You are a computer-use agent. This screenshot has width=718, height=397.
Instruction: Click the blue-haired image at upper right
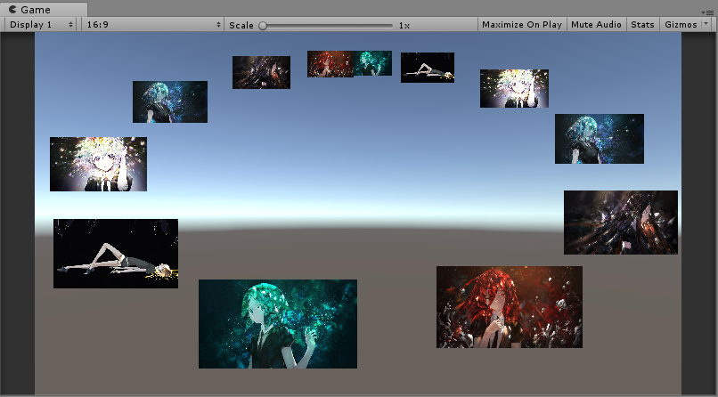pyautogui.click(x=599, y=139)
